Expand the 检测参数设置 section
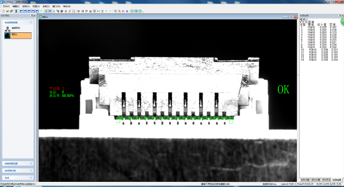 click(31, 163)
